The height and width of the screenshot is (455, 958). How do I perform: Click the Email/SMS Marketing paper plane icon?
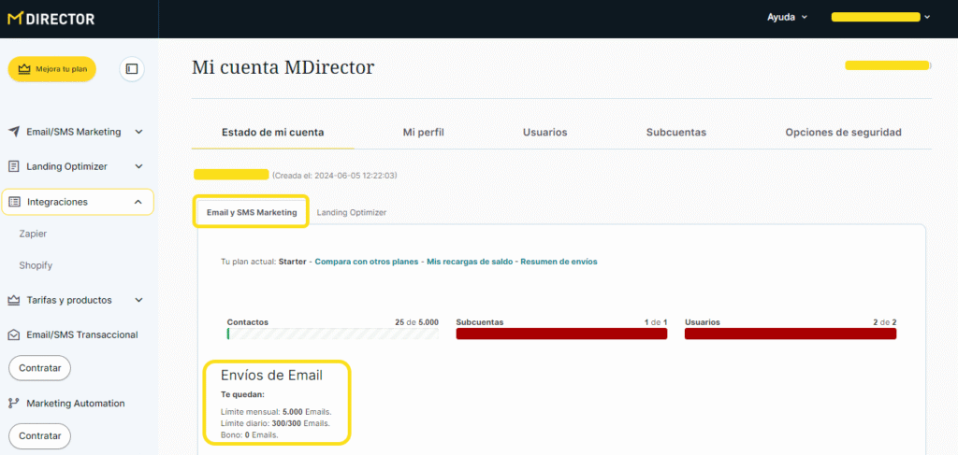click(14, 132)
